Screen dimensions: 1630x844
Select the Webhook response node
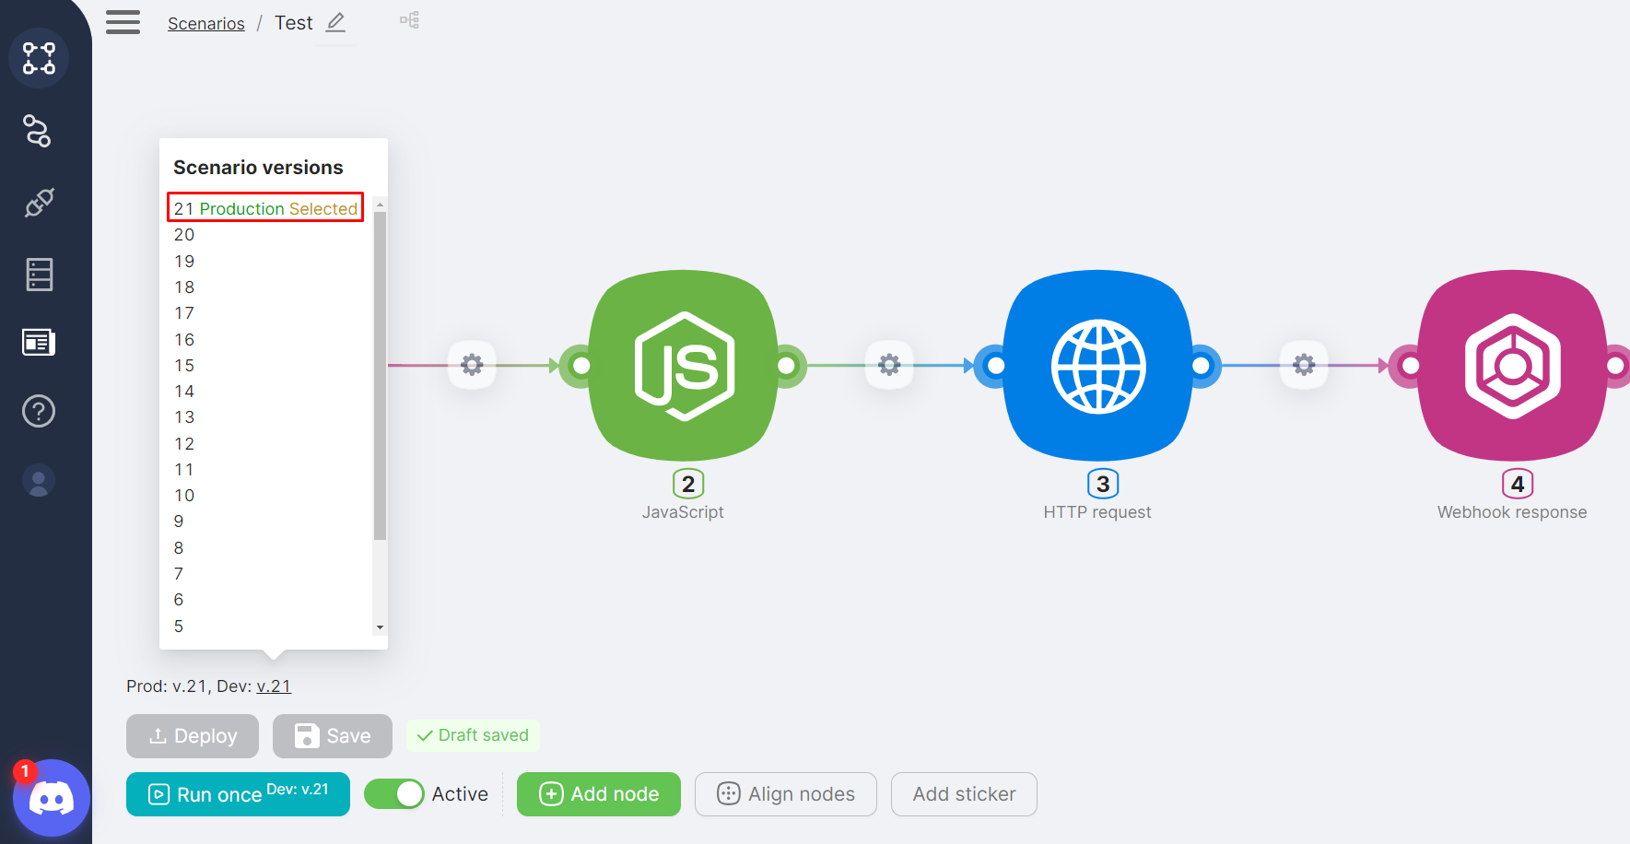pos(1512,366)
